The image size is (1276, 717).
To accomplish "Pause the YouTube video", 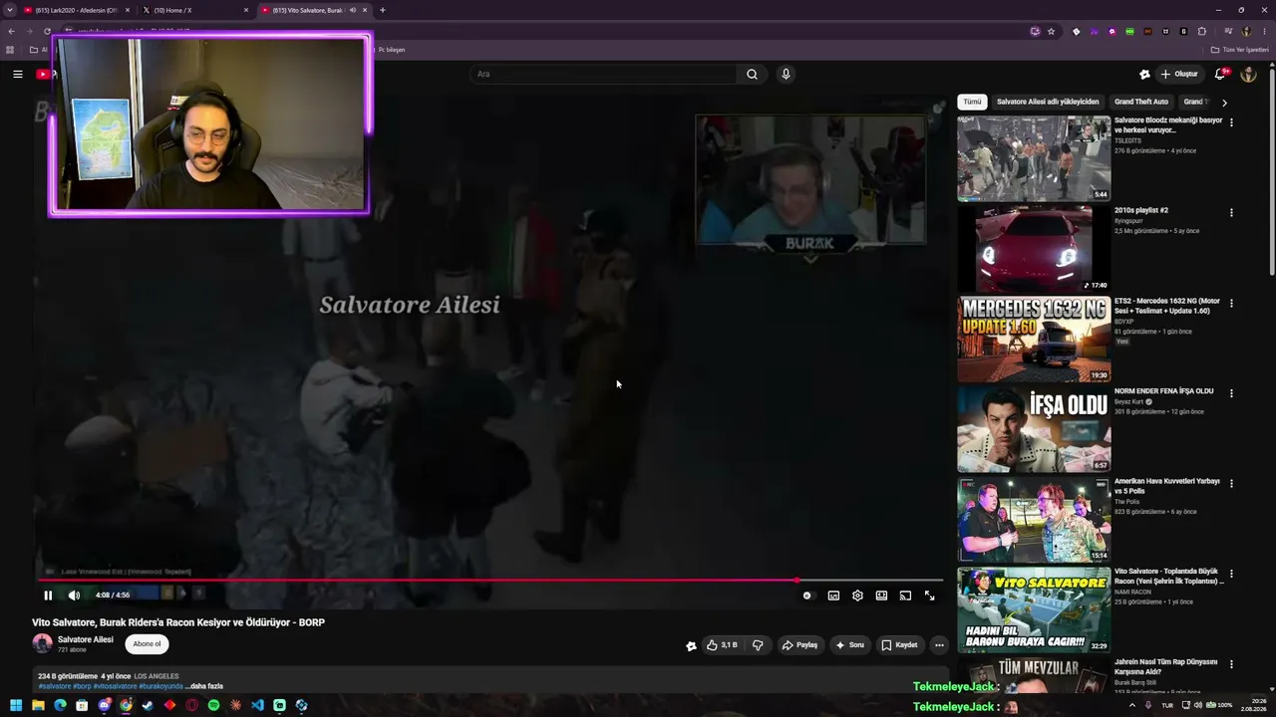I will pos(48,596).
